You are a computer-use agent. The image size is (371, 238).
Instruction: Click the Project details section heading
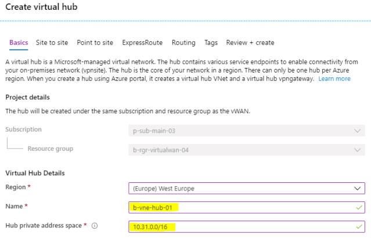(x=27, y=97)
